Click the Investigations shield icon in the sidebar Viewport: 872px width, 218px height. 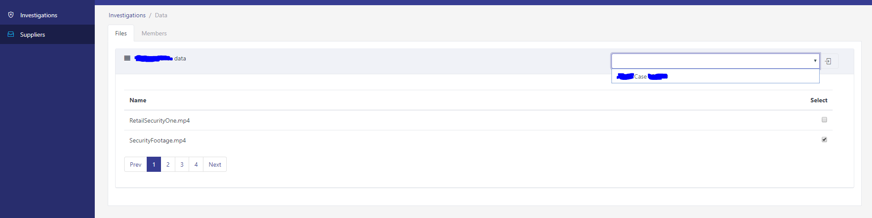11,15
